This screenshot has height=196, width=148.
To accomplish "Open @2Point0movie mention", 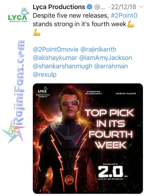I will [x=56, y=49].
